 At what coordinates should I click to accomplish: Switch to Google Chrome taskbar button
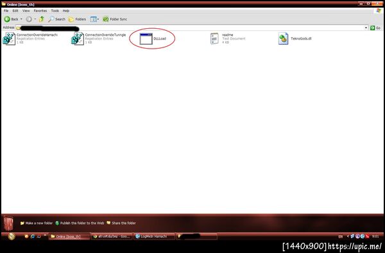(x=112, y=236)
